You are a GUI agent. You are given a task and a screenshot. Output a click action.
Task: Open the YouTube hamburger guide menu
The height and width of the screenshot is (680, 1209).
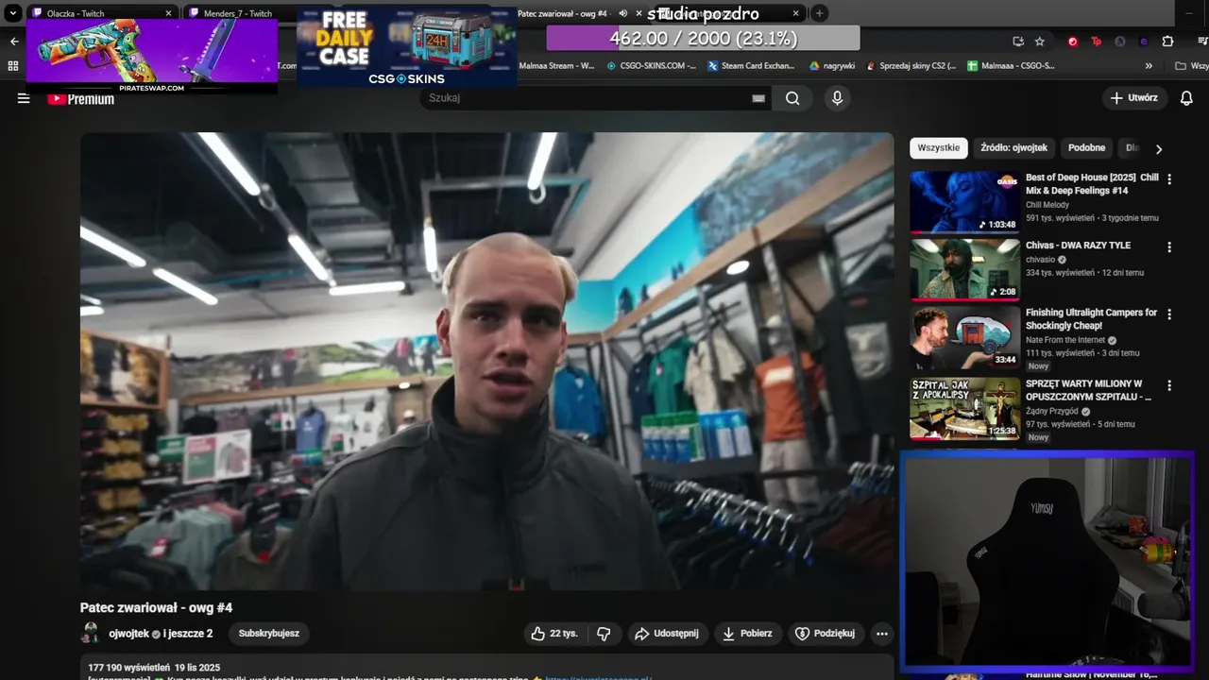[24, 98]
